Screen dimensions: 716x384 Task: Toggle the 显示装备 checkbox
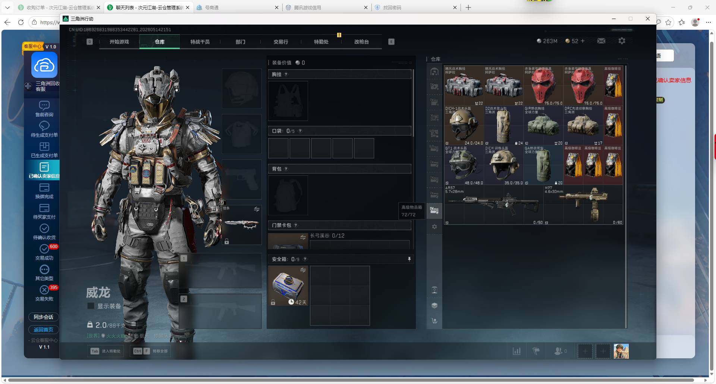coord(90,306)
